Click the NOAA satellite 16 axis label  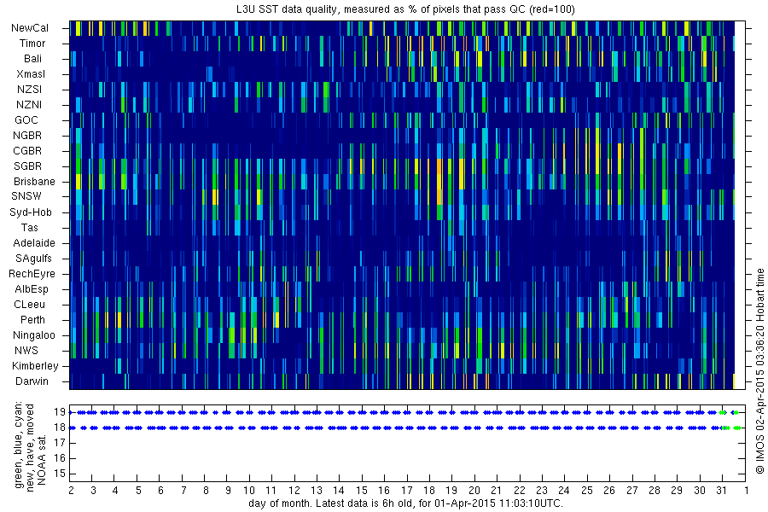click(60, 458)
